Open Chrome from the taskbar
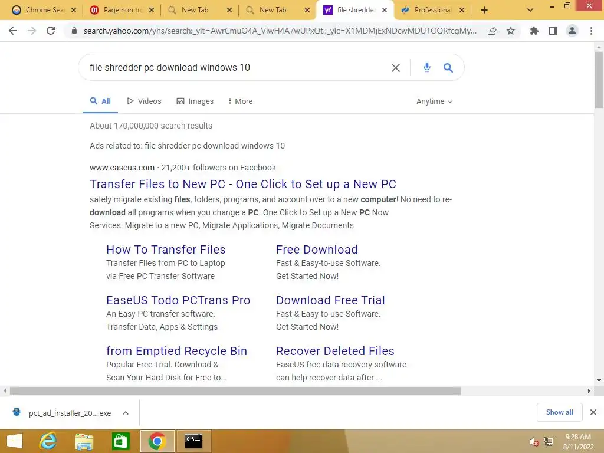This screenshot has width=604, height=453. (x=157, y=441)
